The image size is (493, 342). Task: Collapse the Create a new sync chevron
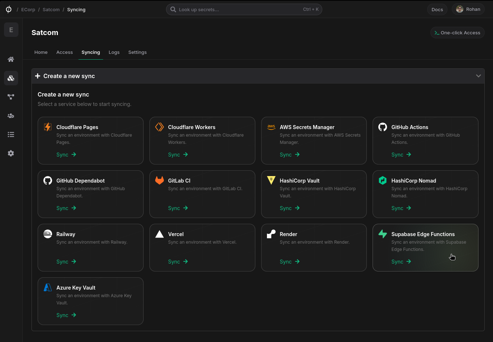click(479, 76)
